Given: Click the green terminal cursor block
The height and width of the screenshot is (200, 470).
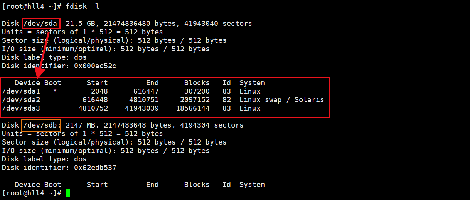Looking at the screenshot, I should [x=68, y=193].
